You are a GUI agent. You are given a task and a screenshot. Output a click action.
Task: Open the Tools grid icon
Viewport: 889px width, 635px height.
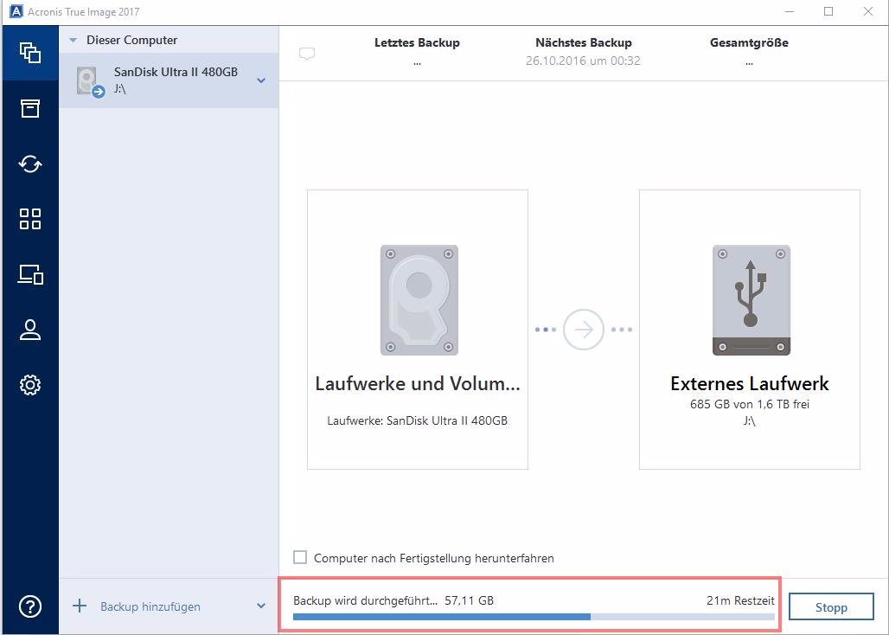(30, 219)
